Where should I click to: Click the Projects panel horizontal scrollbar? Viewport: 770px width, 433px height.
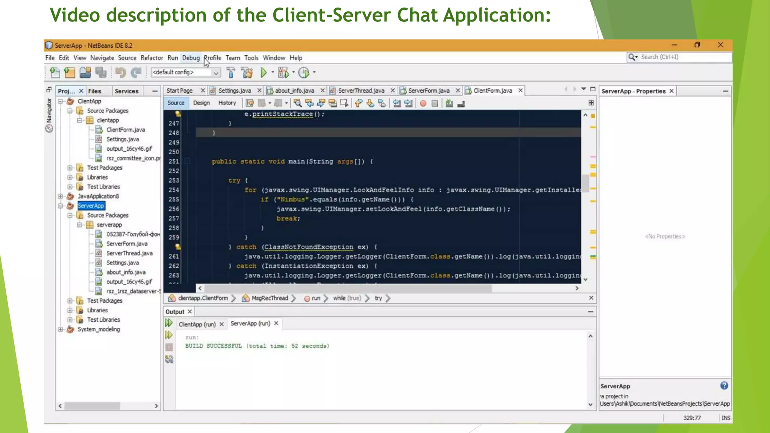pyautogui.click(x=92, y=406)
